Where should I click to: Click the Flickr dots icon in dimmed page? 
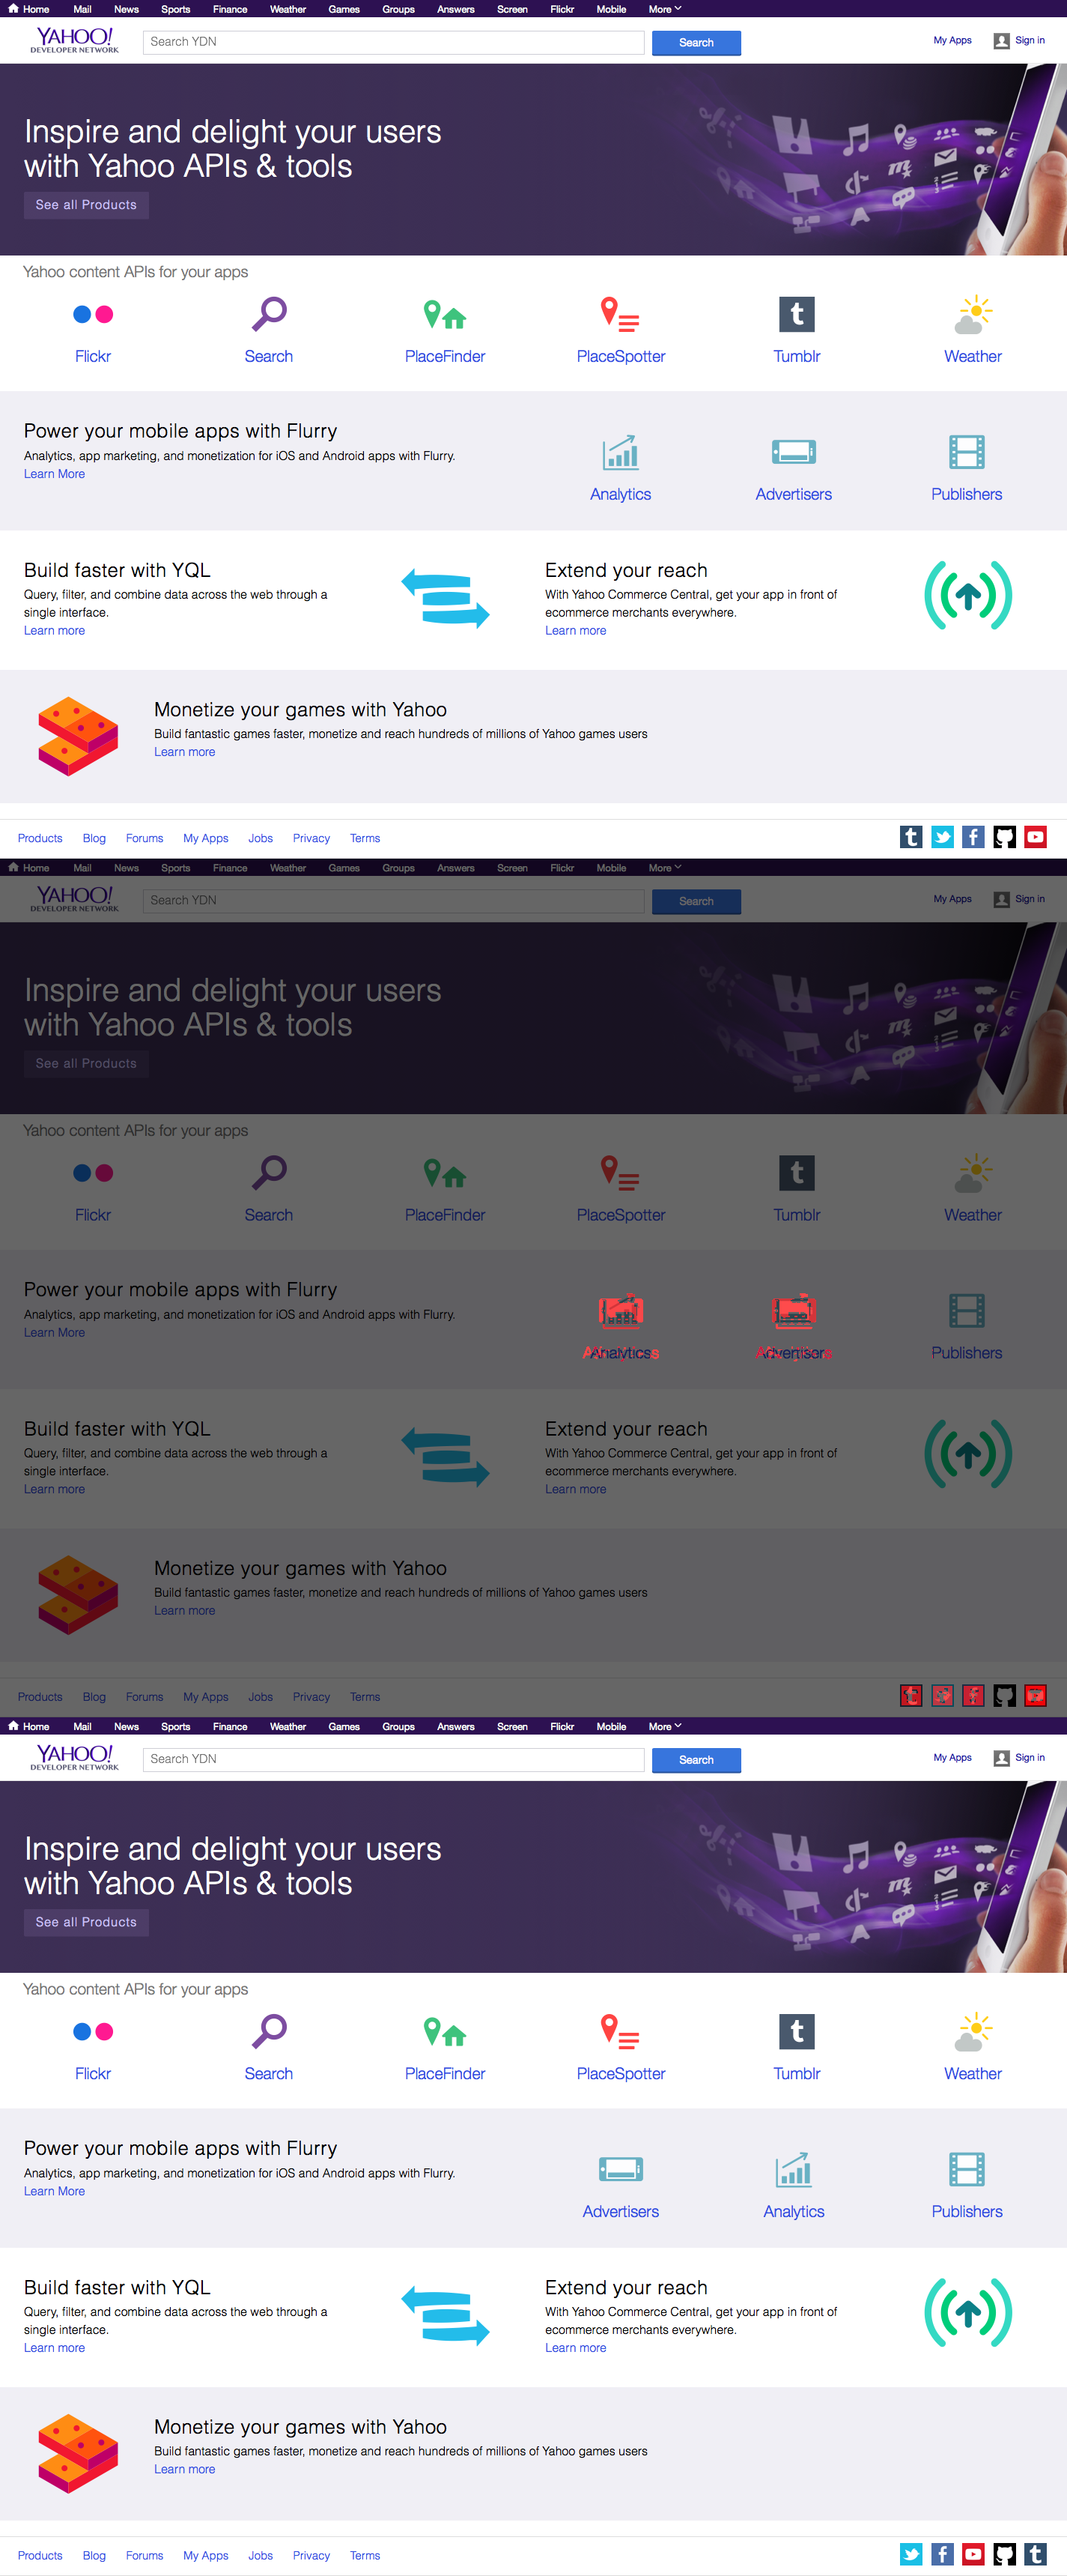click(x=93, y=1173)
